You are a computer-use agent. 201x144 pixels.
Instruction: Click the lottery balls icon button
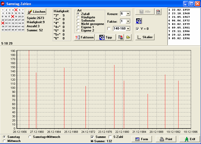(138, 21)
